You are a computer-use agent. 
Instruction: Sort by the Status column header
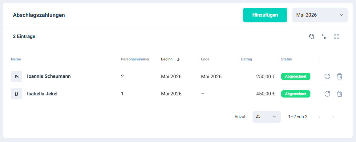click(x=286, y=59)
